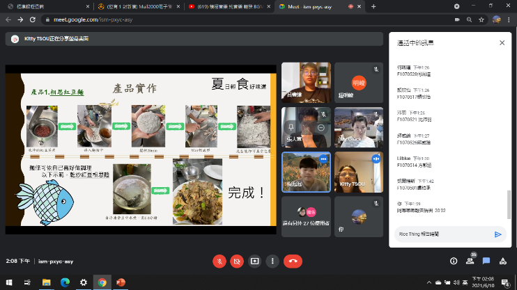This screenshot has height=290, width=517.
Task: Click the speaking indicator on Kitty TSOU tile
Action: (x=376, y=159)
